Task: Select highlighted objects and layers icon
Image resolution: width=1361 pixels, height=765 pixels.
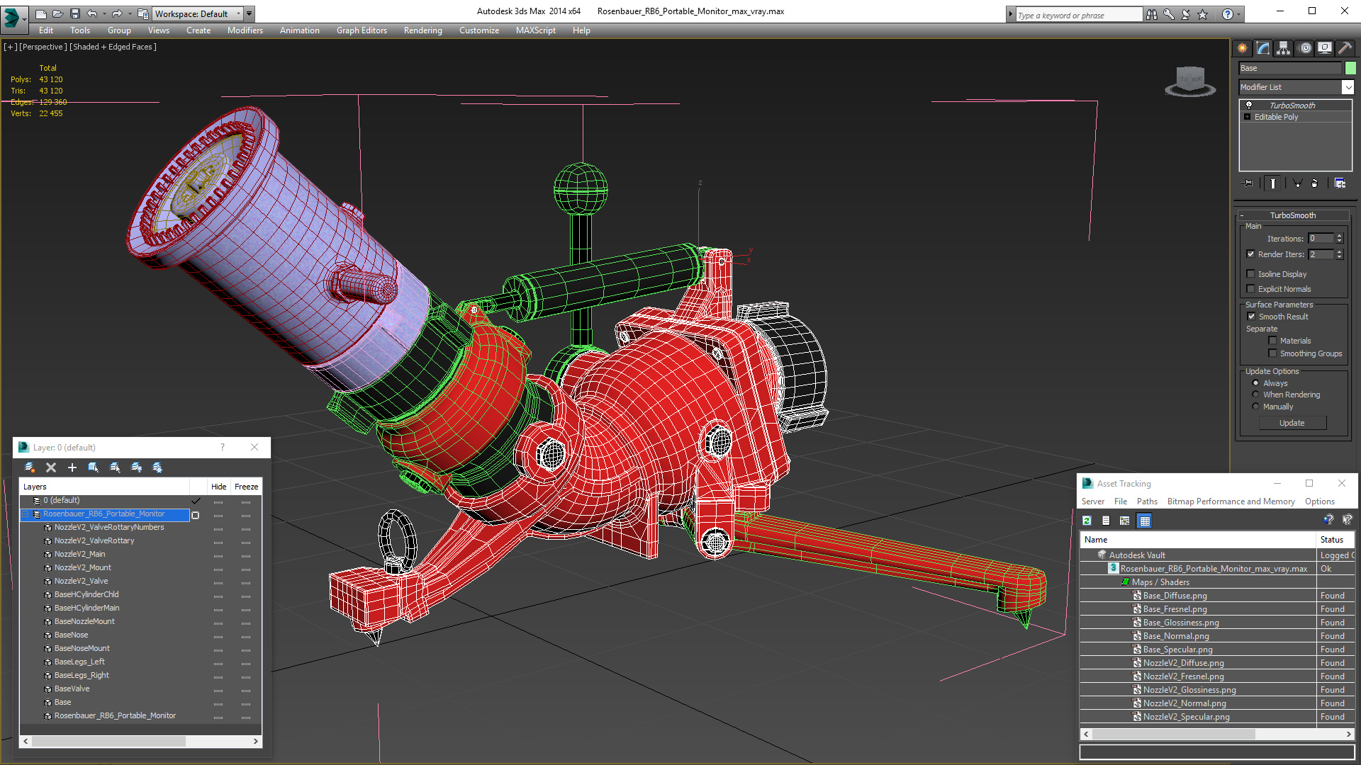Action: point(93,467)
